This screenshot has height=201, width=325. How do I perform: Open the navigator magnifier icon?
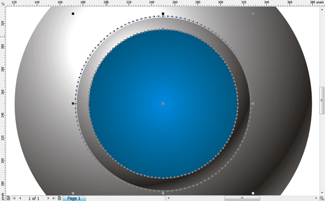pos(322,198)
